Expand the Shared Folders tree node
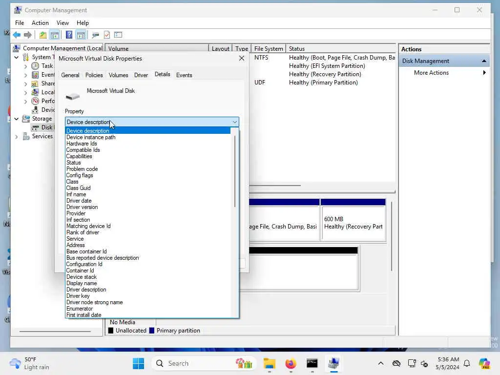 [x=25, y=84]
